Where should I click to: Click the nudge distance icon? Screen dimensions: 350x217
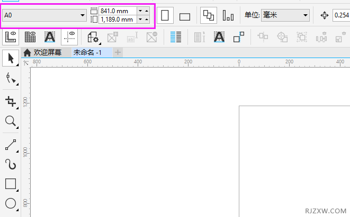coord(325,15)
